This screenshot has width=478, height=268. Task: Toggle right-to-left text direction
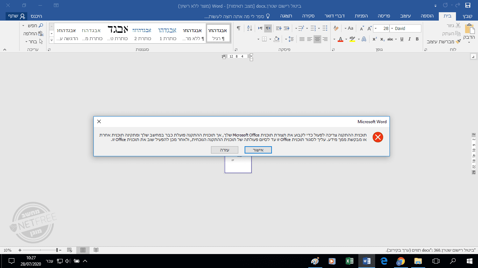268,29
